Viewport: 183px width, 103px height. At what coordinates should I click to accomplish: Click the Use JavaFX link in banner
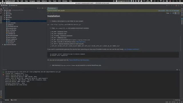coord(162,11)
